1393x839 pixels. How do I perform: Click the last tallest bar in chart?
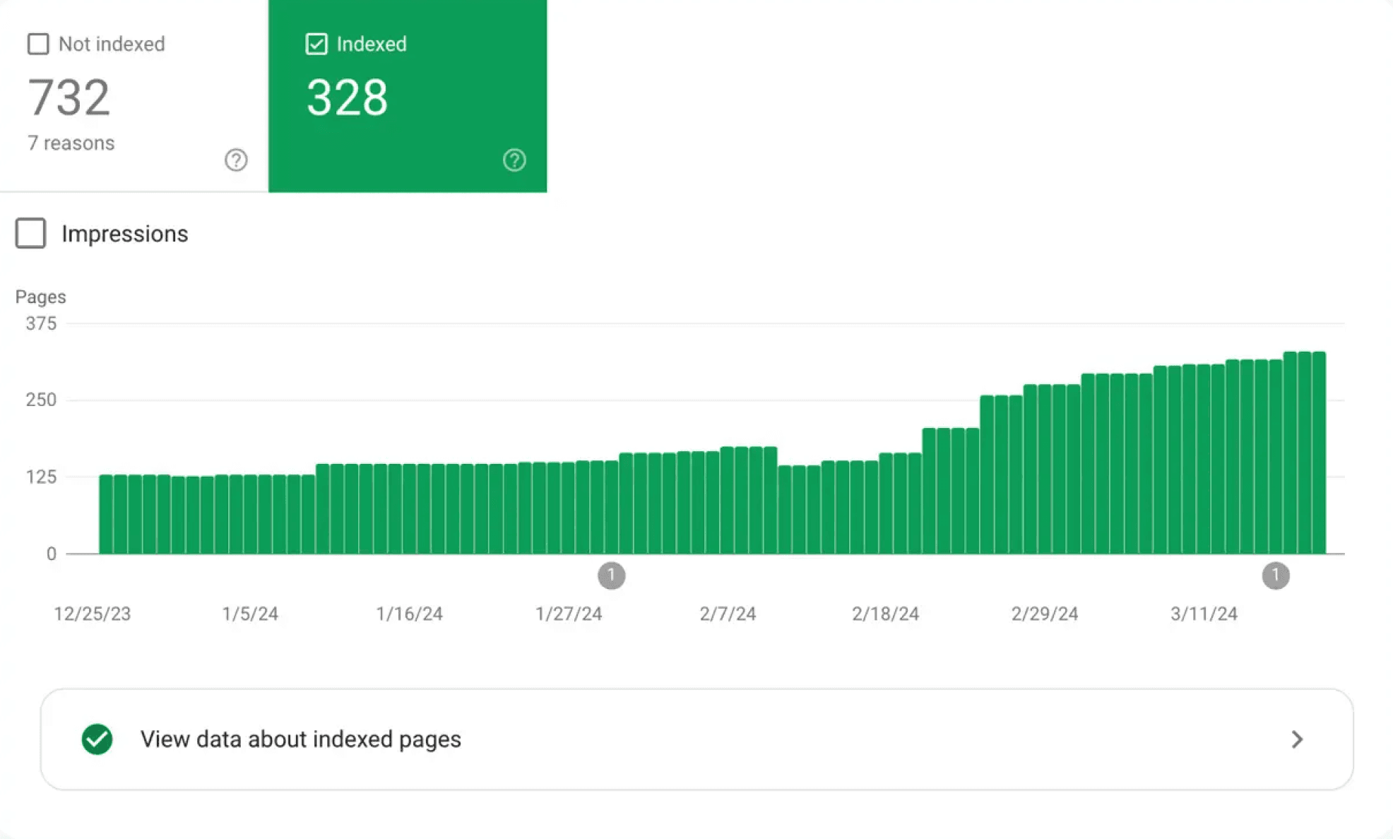1318,452
